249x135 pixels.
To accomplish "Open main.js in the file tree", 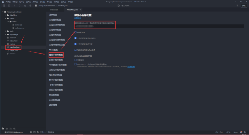I will (x=12, y=44).
